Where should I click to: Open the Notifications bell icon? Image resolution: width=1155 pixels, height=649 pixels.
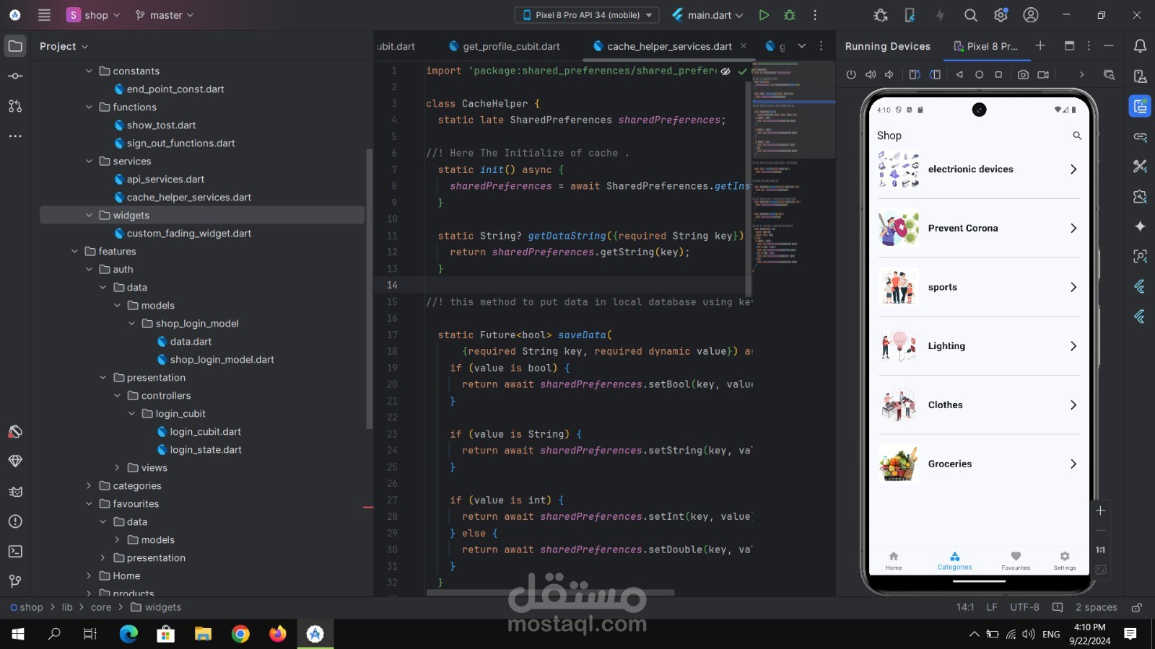pos(1140,46)
